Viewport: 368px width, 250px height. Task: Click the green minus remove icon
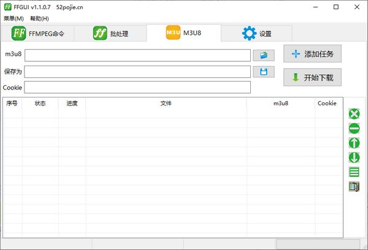point(354,128)
